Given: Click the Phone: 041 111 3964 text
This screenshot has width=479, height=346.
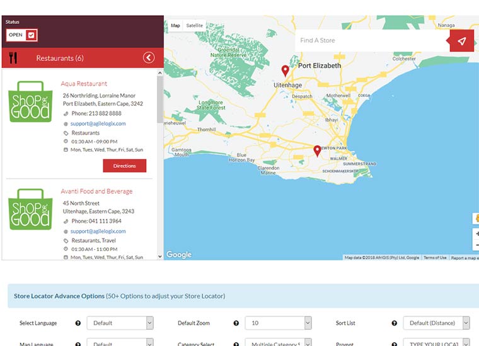Looking at the screenshot, I should [96, 221].
